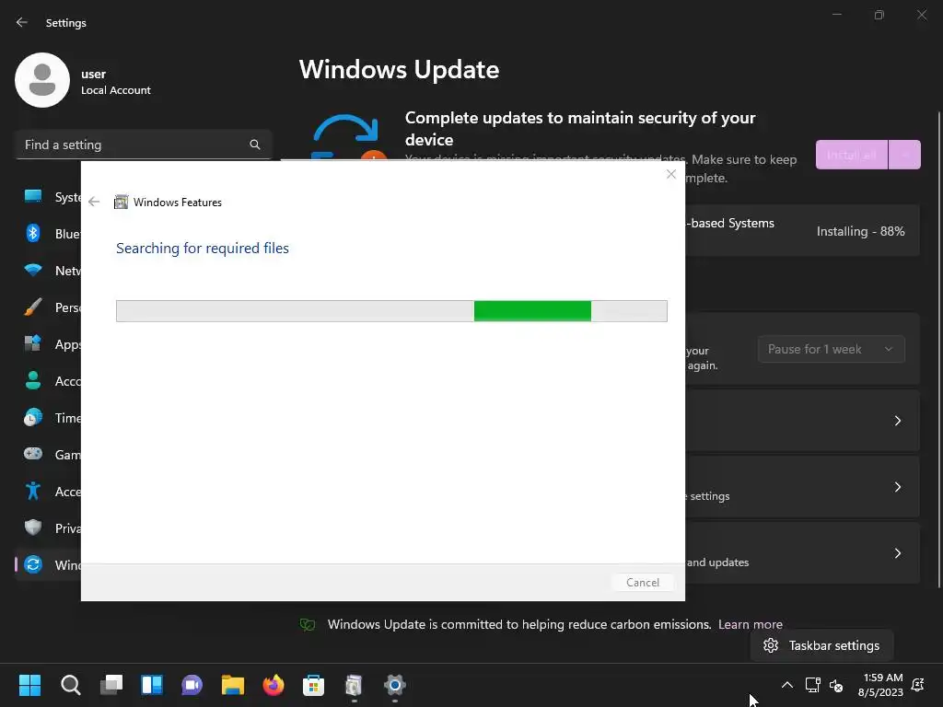
Task: Focus the Find a setting search box
Action: click(144, 145)
